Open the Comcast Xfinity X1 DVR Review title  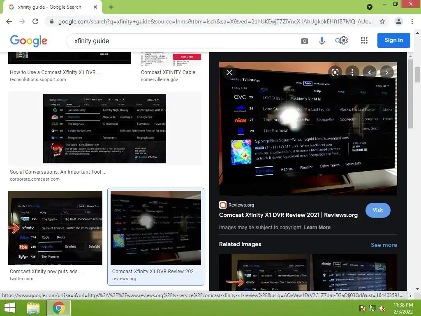(288, 215)
